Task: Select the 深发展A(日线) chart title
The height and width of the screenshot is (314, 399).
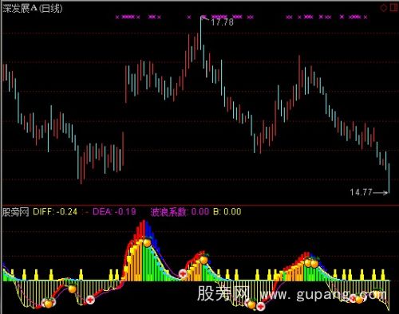Action: pyautogui.click(x=33, y=9)
